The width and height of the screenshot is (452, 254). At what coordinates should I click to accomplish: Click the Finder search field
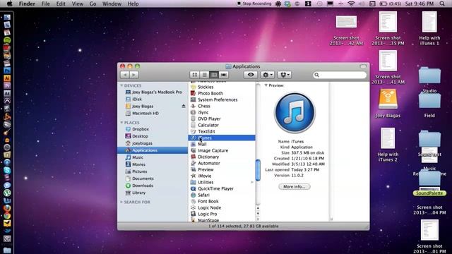point(340,75)
